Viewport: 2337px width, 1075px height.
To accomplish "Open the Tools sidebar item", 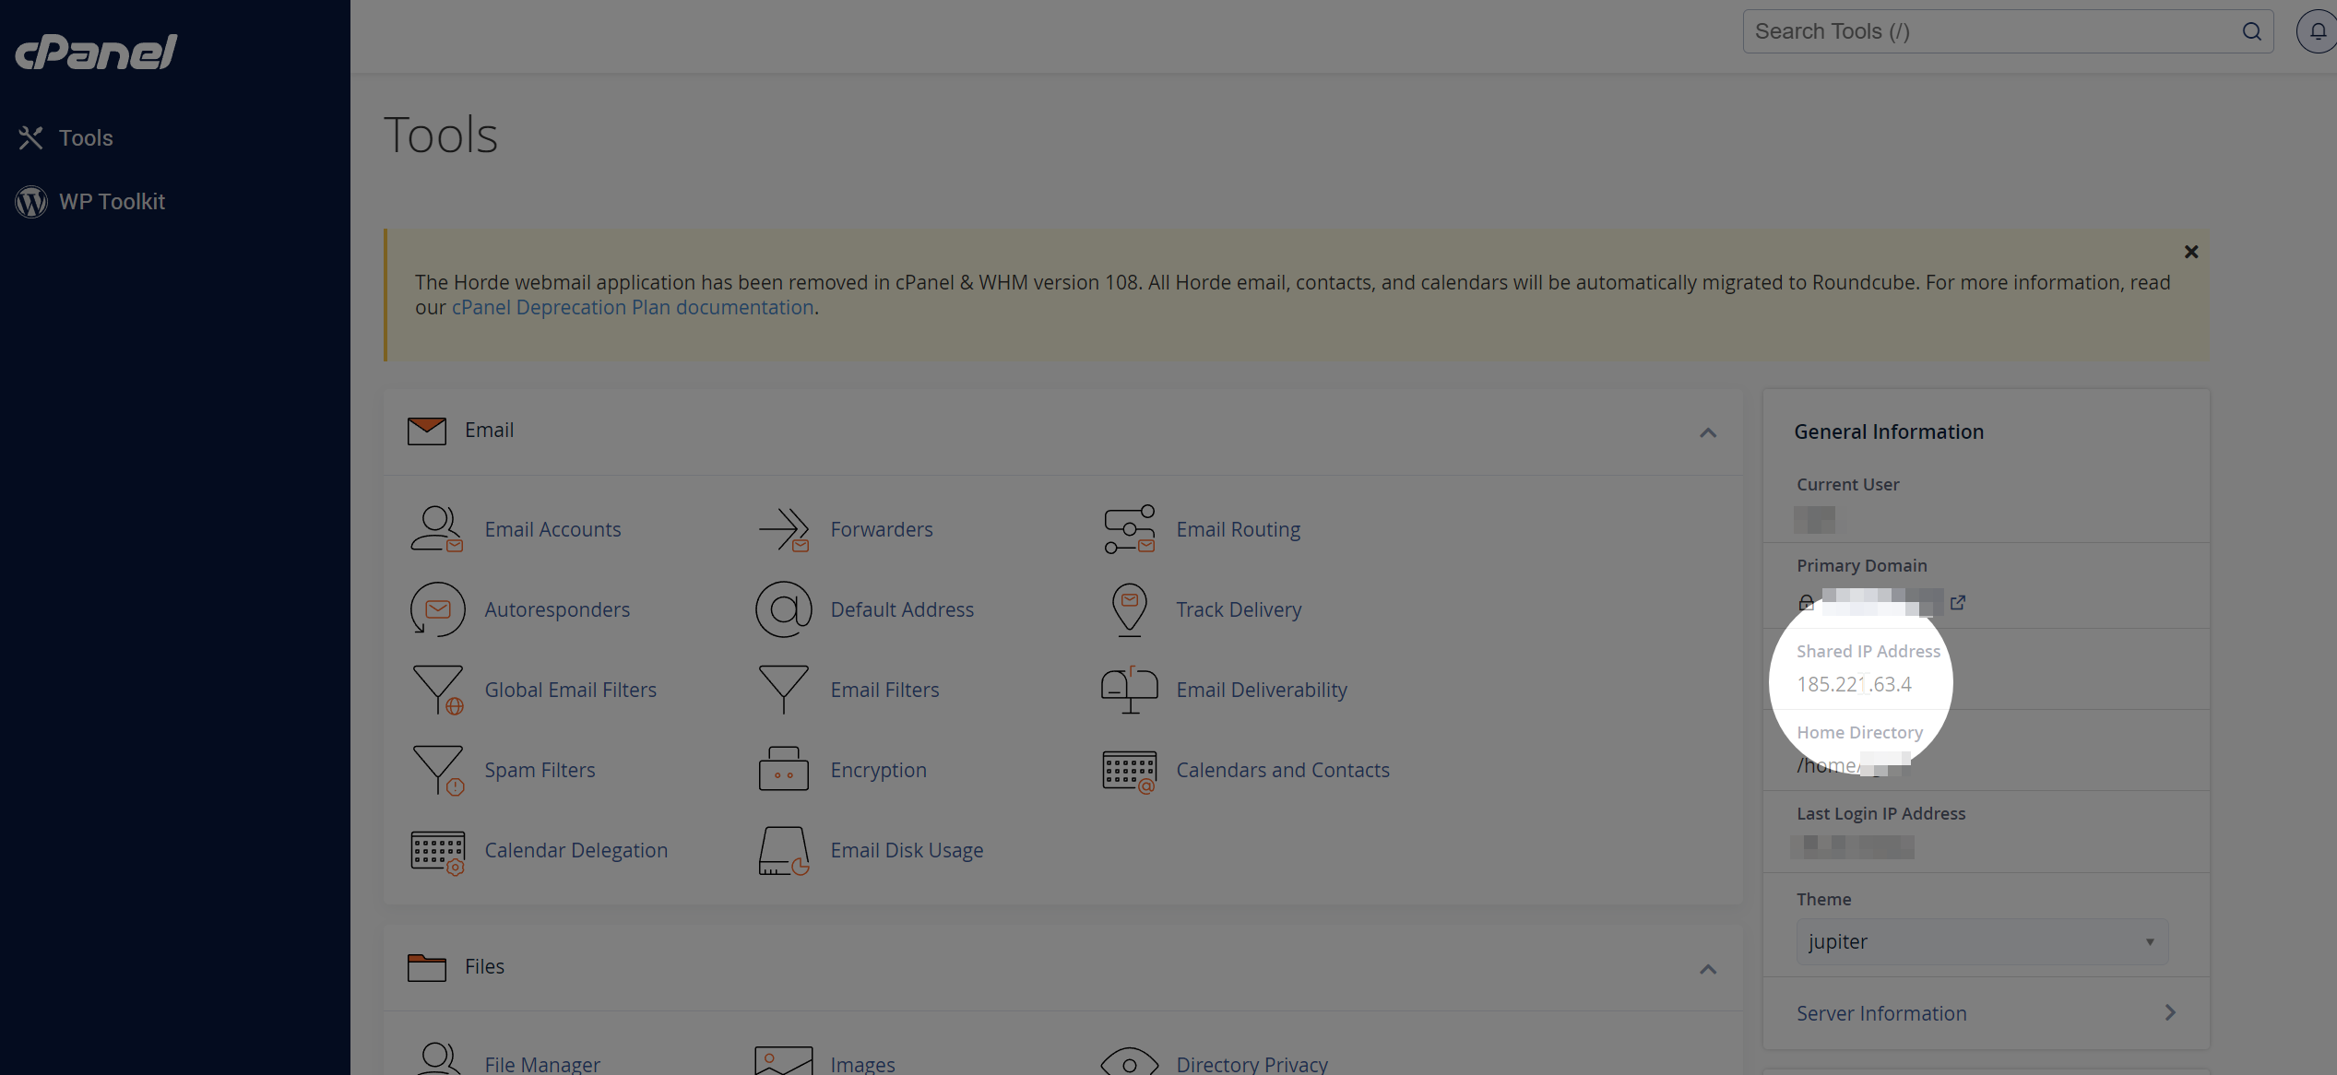I will coord(86,138).
